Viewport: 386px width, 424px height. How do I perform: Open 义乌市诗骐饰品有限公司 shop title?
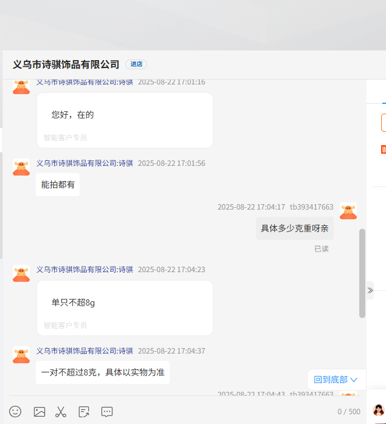point(66,64)
